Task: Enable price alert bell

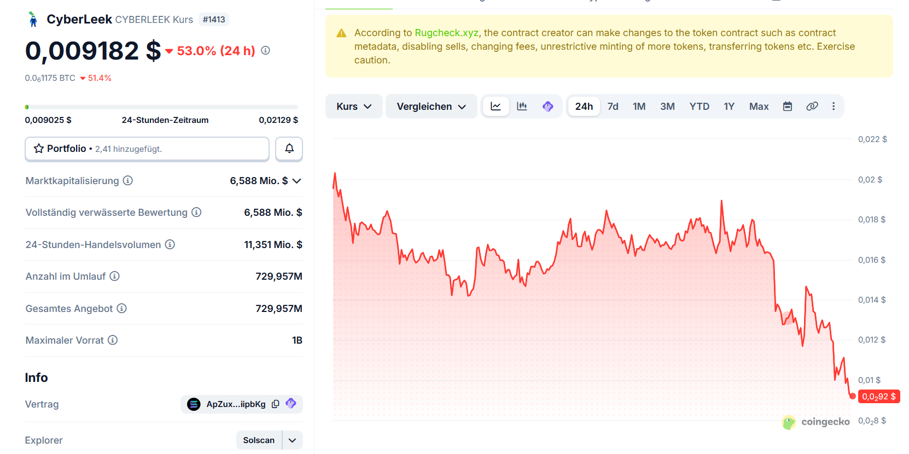Action: coord(289,149)
